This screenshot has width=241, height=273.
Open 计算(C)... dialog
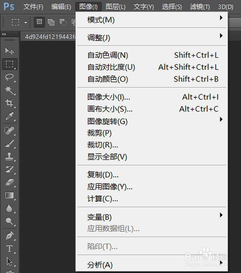[x=152, y=198]
